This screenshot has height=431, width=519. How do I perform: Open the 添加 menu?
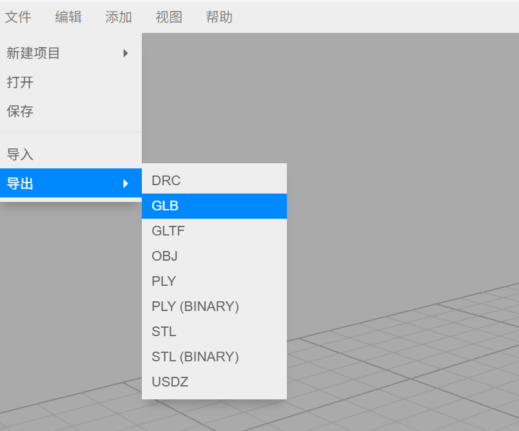click(119, 17)
